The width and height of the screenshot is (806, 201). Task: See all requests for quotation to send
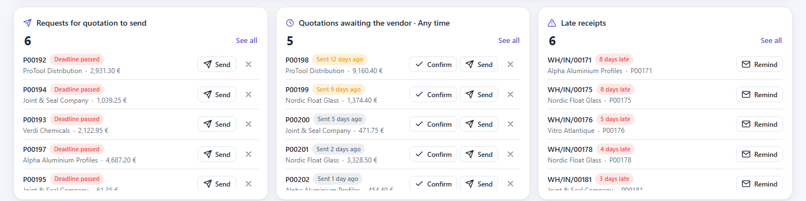247,41
